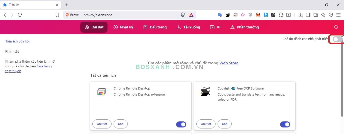The image size is (344, 134).
Task: Click the Tất cả tiện ích heading
Action: (103, 75)
